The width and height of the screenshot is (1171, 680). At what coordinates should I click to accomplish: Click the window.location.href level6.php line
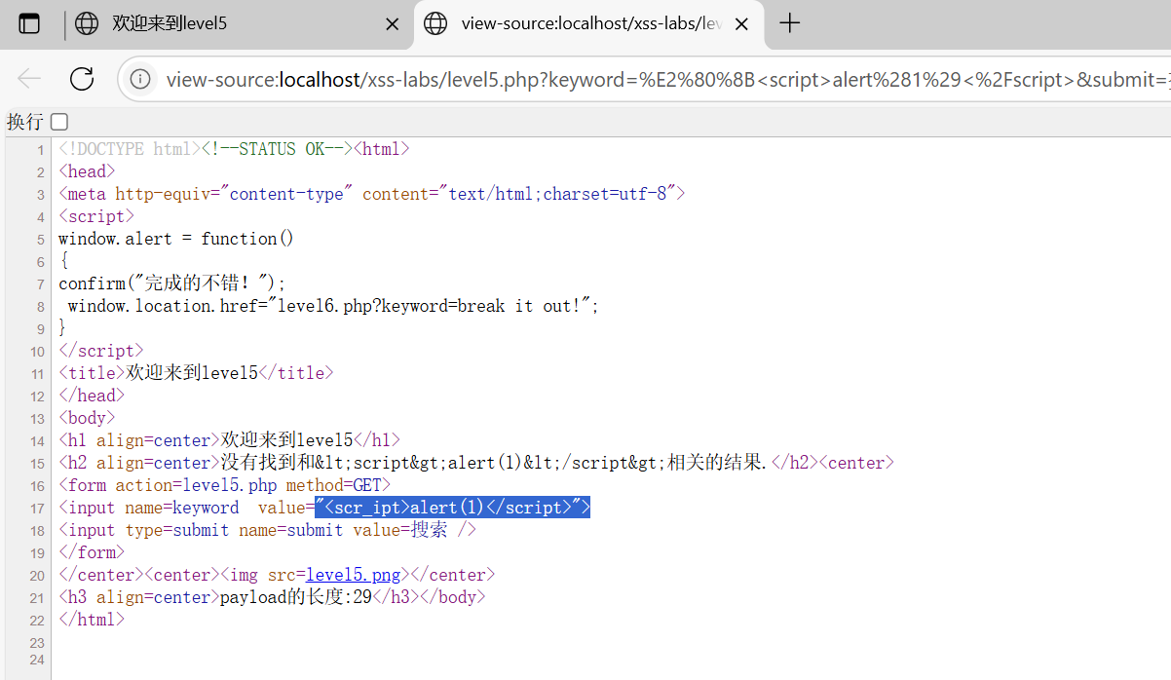[333, 306]
